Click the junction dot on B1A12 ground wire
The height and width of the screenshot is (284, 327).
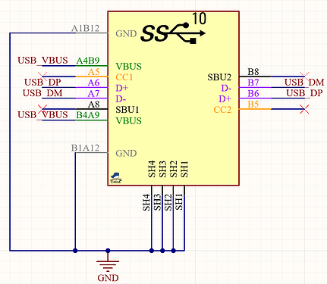coord(75,251)
